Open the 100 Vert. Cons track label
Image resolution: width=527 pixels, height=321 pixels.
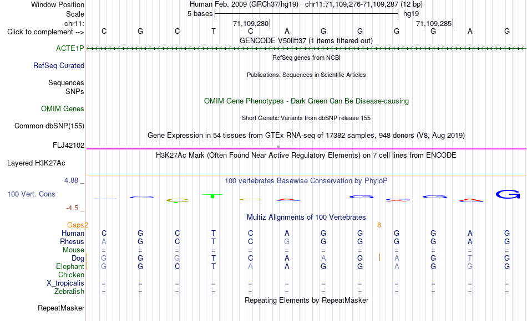pyautogui.click(x=31, y=194)
